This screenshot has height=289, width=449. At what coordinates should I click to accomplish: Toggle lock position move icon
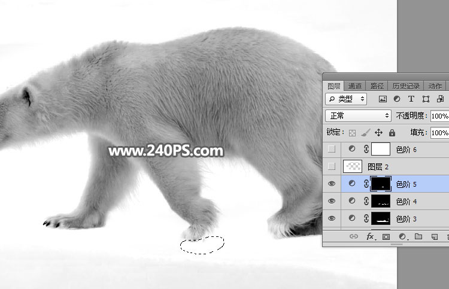(x=378, y=132)
